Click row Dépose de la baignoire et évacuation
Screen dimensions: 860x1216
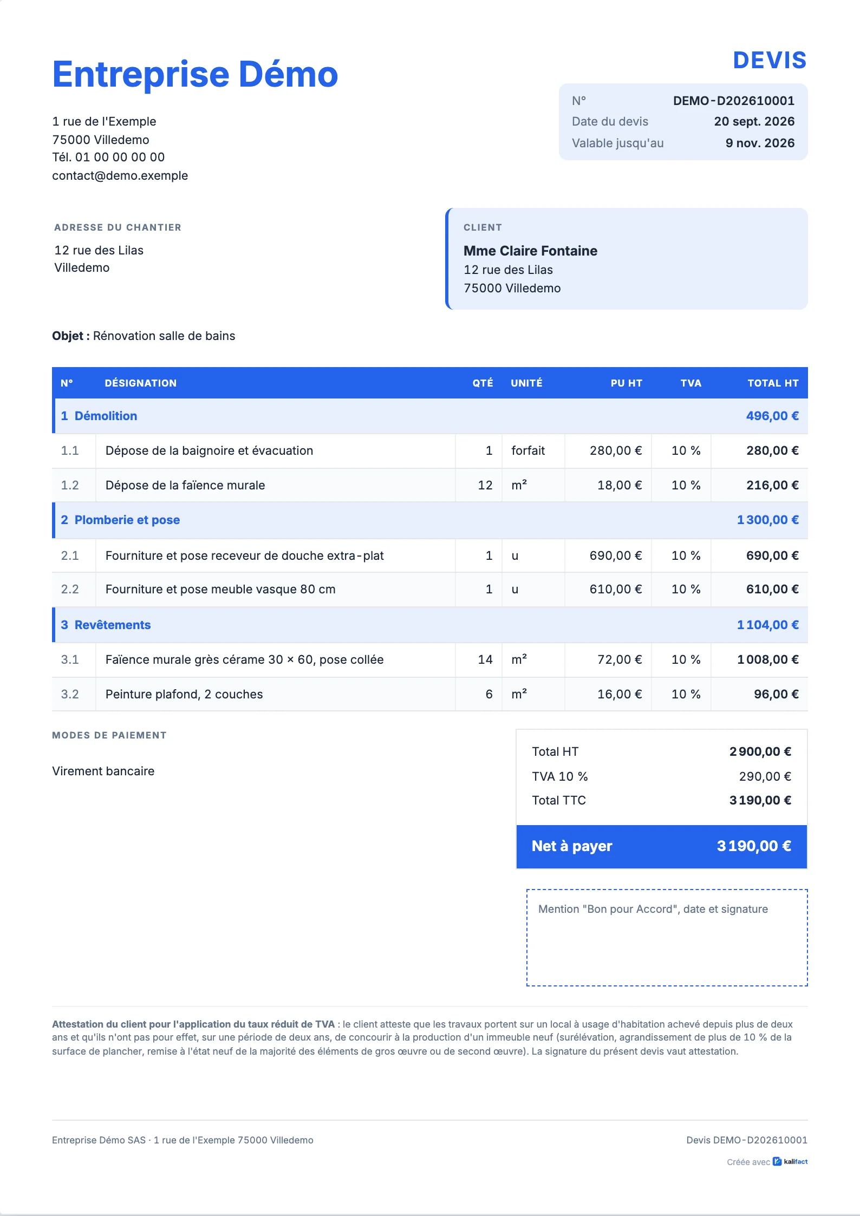(x=430, y=450)
